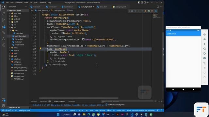Click color swatch for 0xff253341
Viewport: 209px width, 117px height.
[63, 33]
